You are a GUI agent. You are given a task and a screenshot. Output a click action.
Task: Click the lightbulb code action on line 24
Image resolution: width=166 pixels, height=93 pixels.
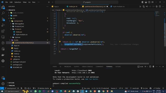(x=60, y=42)
